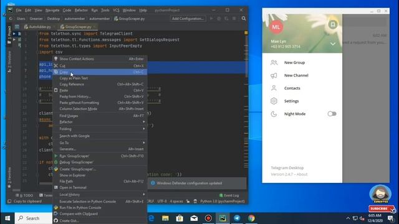Choose Show in Explorer entry

point(100,175)
